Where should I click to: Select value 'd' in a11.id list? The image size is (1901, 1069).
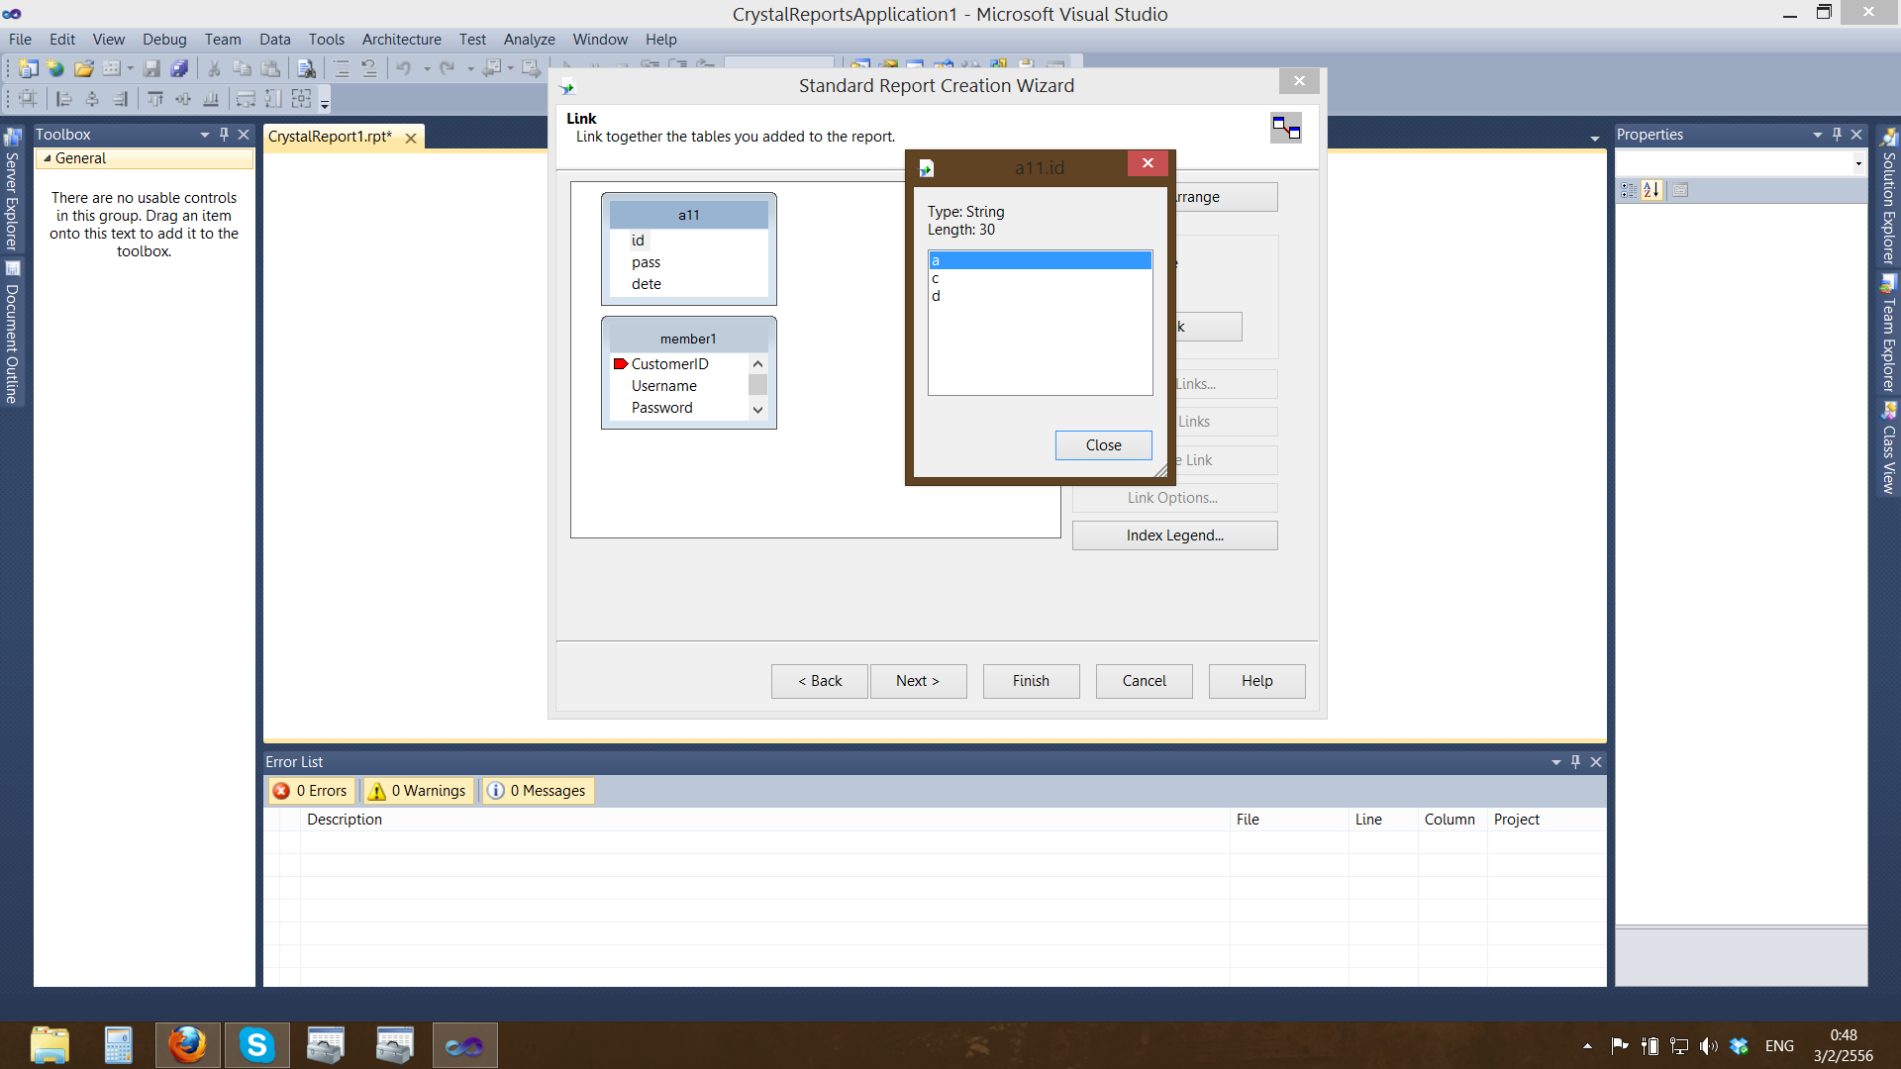[x=1040, y=296]
